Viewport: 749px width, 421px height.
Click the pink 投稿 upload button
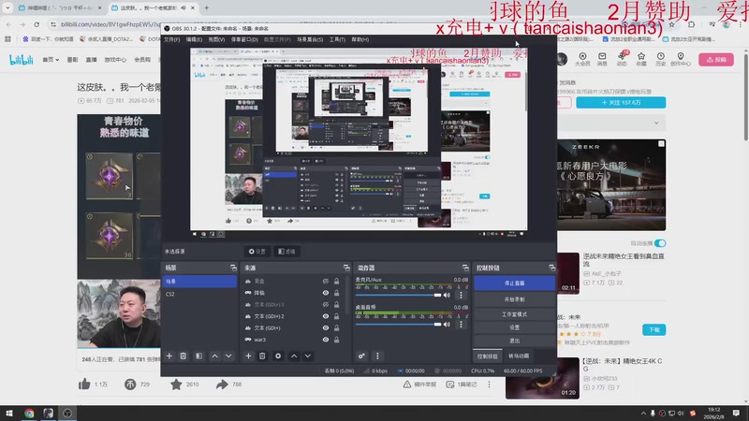pyautogui.click(x=716, y=60)
